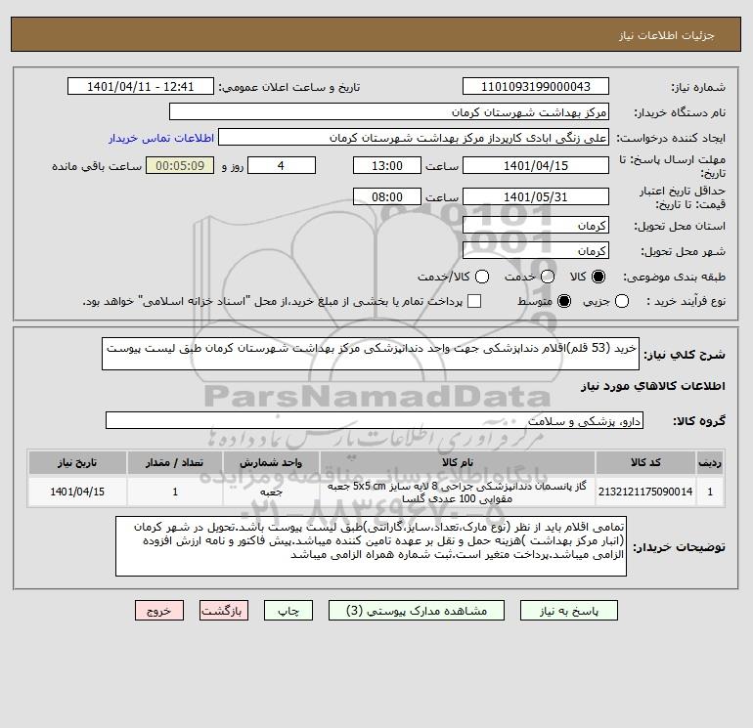Click the جعبه unit cell

tap(271, 492)
